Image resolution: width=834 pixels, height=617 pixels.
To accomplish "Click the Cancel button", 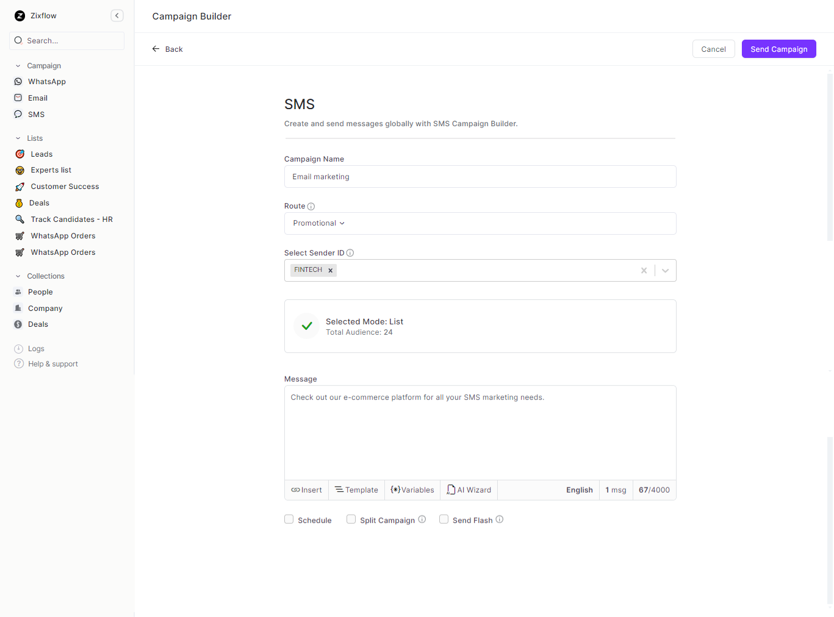I will 714,49.
